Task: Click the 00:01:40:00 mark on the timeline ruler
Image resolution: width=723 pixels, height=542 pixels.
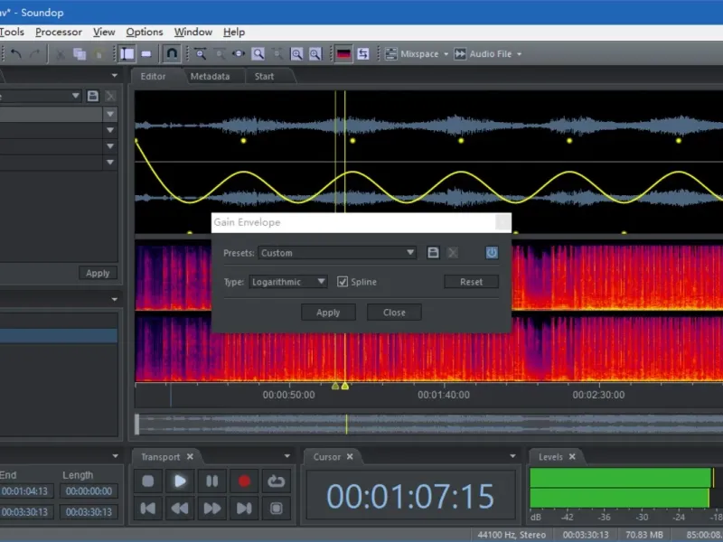Action: pos(443,395)
